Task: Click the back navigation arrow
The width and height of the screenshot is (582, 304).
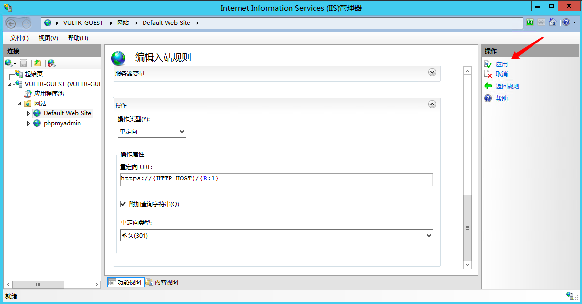Action: (x=11, y=24)
